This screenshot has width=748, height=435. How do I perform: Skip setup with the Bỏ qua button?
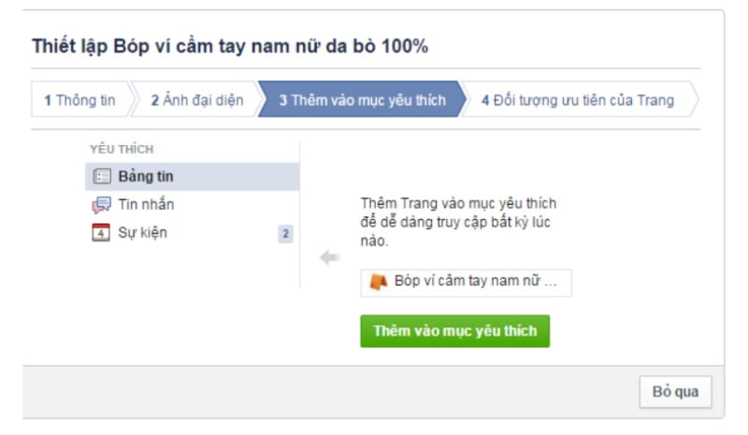pyautogui.click(x=675, y=392)
